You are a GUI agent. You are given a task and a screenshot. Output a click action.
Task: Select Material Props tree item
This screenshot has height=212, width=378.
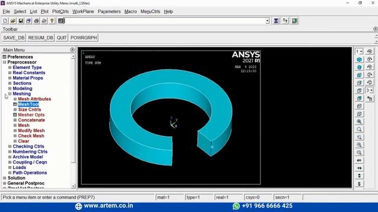pos(28,78)
